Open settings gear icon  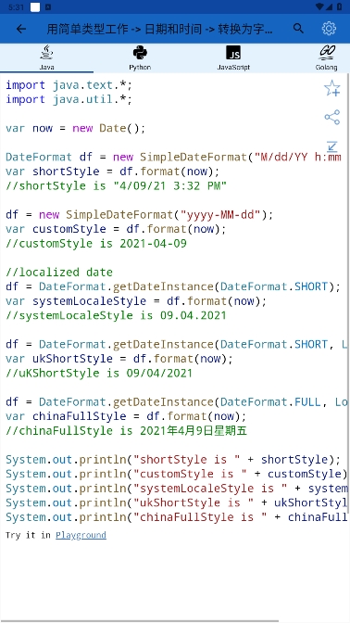[329, 29]
